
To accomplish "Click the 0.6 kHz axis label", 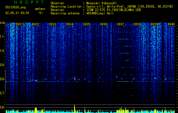I will click(x=3, y=107).
